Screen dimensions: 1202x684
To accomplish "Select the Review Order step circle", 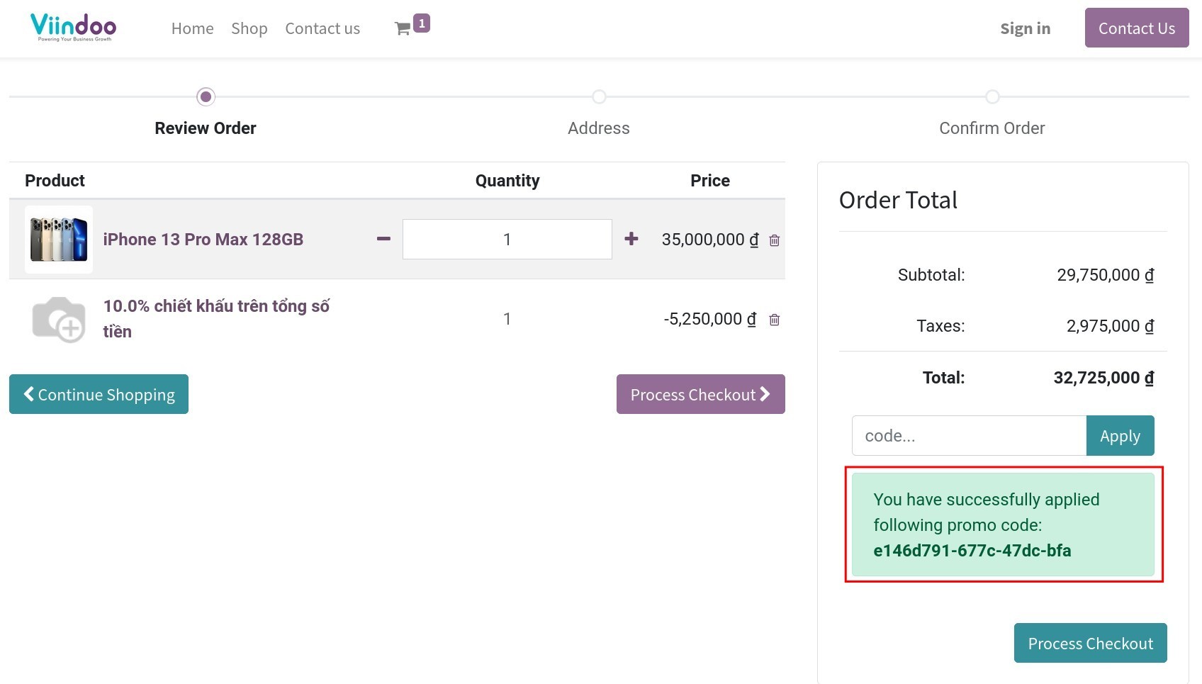I will point(206,96).
